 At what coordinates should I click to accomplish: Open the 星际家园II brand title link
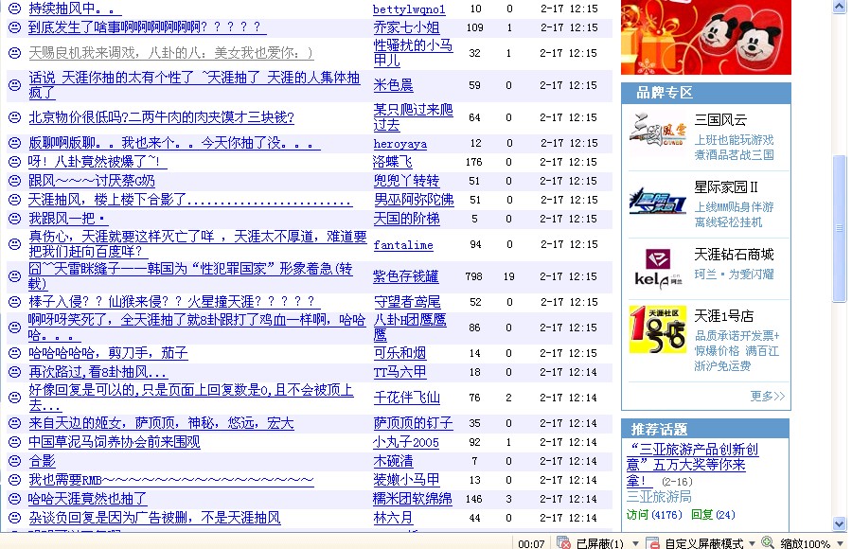(x=726, y=187)
